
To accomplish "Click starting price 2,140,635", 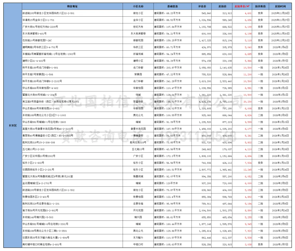I will pos(226,68).
